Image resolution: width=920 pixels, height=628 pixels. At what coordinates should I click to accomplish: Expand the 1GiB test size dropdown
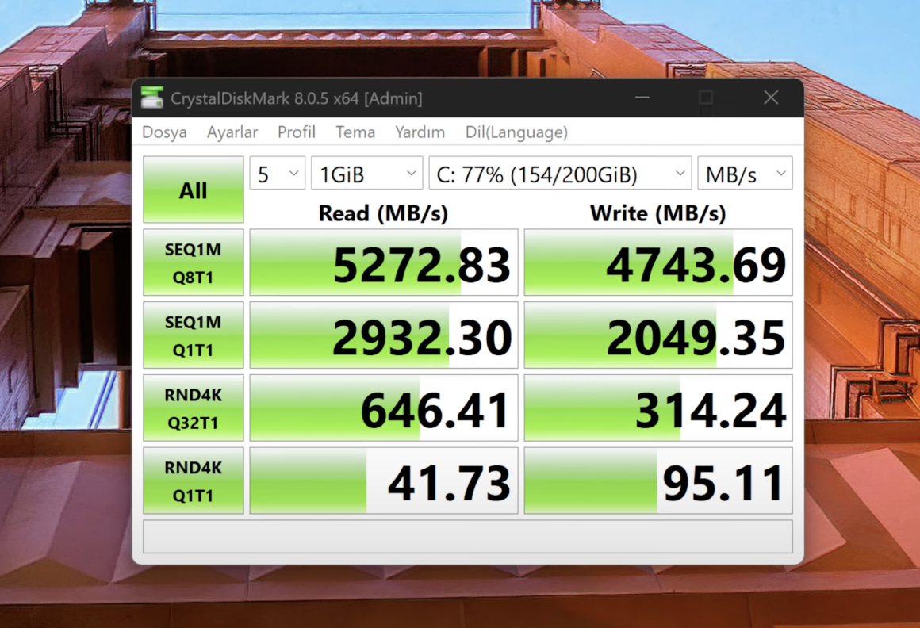tap(366, 173)
